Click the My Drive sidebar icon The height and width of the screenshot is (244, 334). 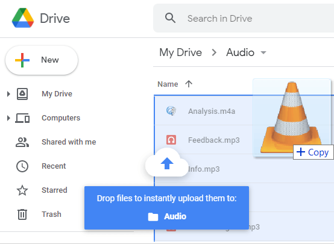tap(22, 93)
